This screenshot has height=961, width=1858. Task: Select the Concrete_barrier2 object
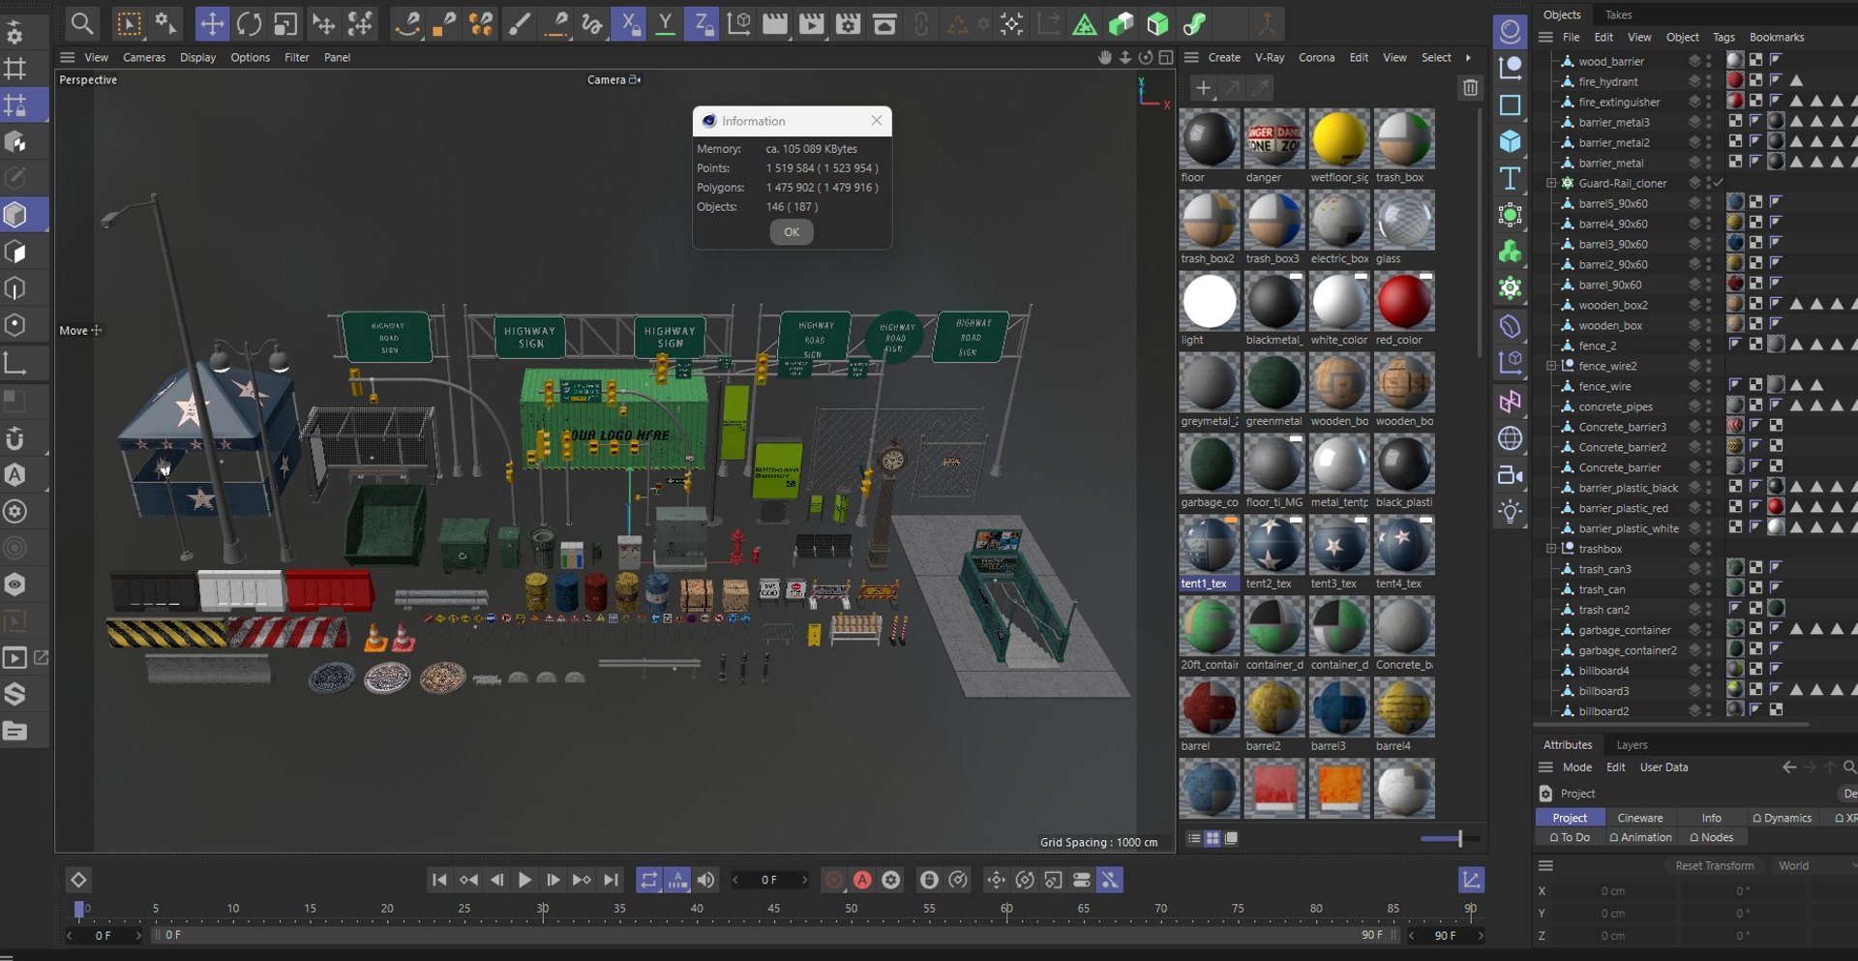(x=1622, y=447)
